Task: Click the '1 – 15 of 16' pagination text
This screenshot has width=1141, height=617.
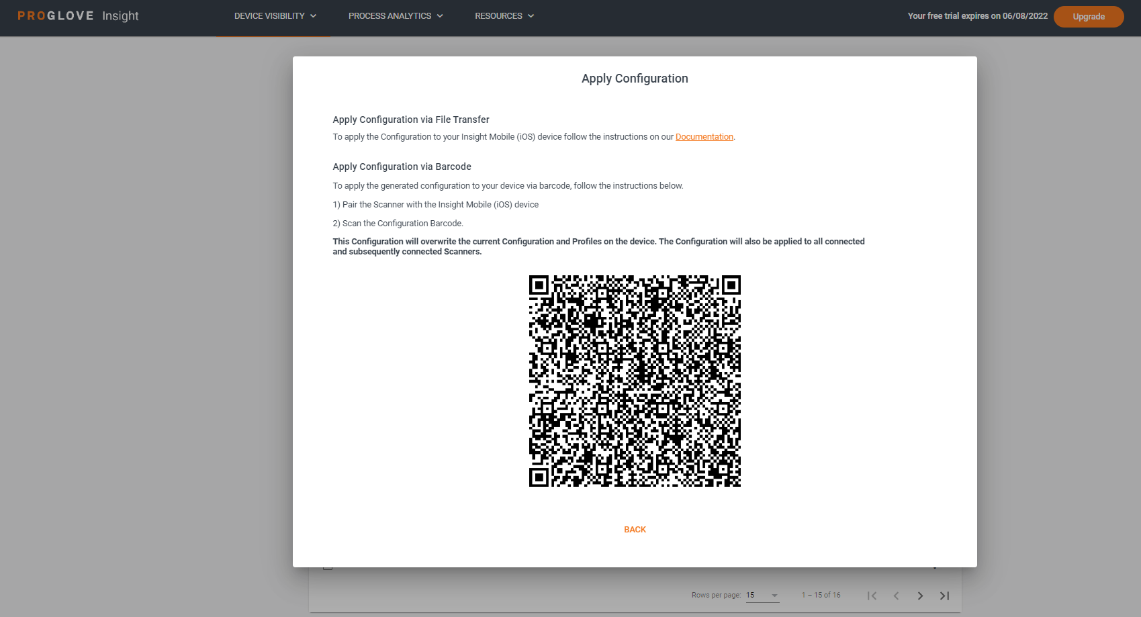Action: tap(821, 596)
